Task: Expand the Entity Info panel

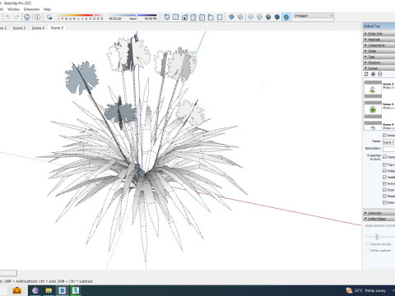Action: [x=379, y=34]
